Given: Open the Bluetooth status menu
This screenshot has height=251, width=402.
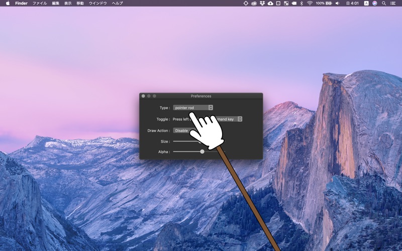Looking at the screenshot, I should pyautogui.click(x=302, y=3).
